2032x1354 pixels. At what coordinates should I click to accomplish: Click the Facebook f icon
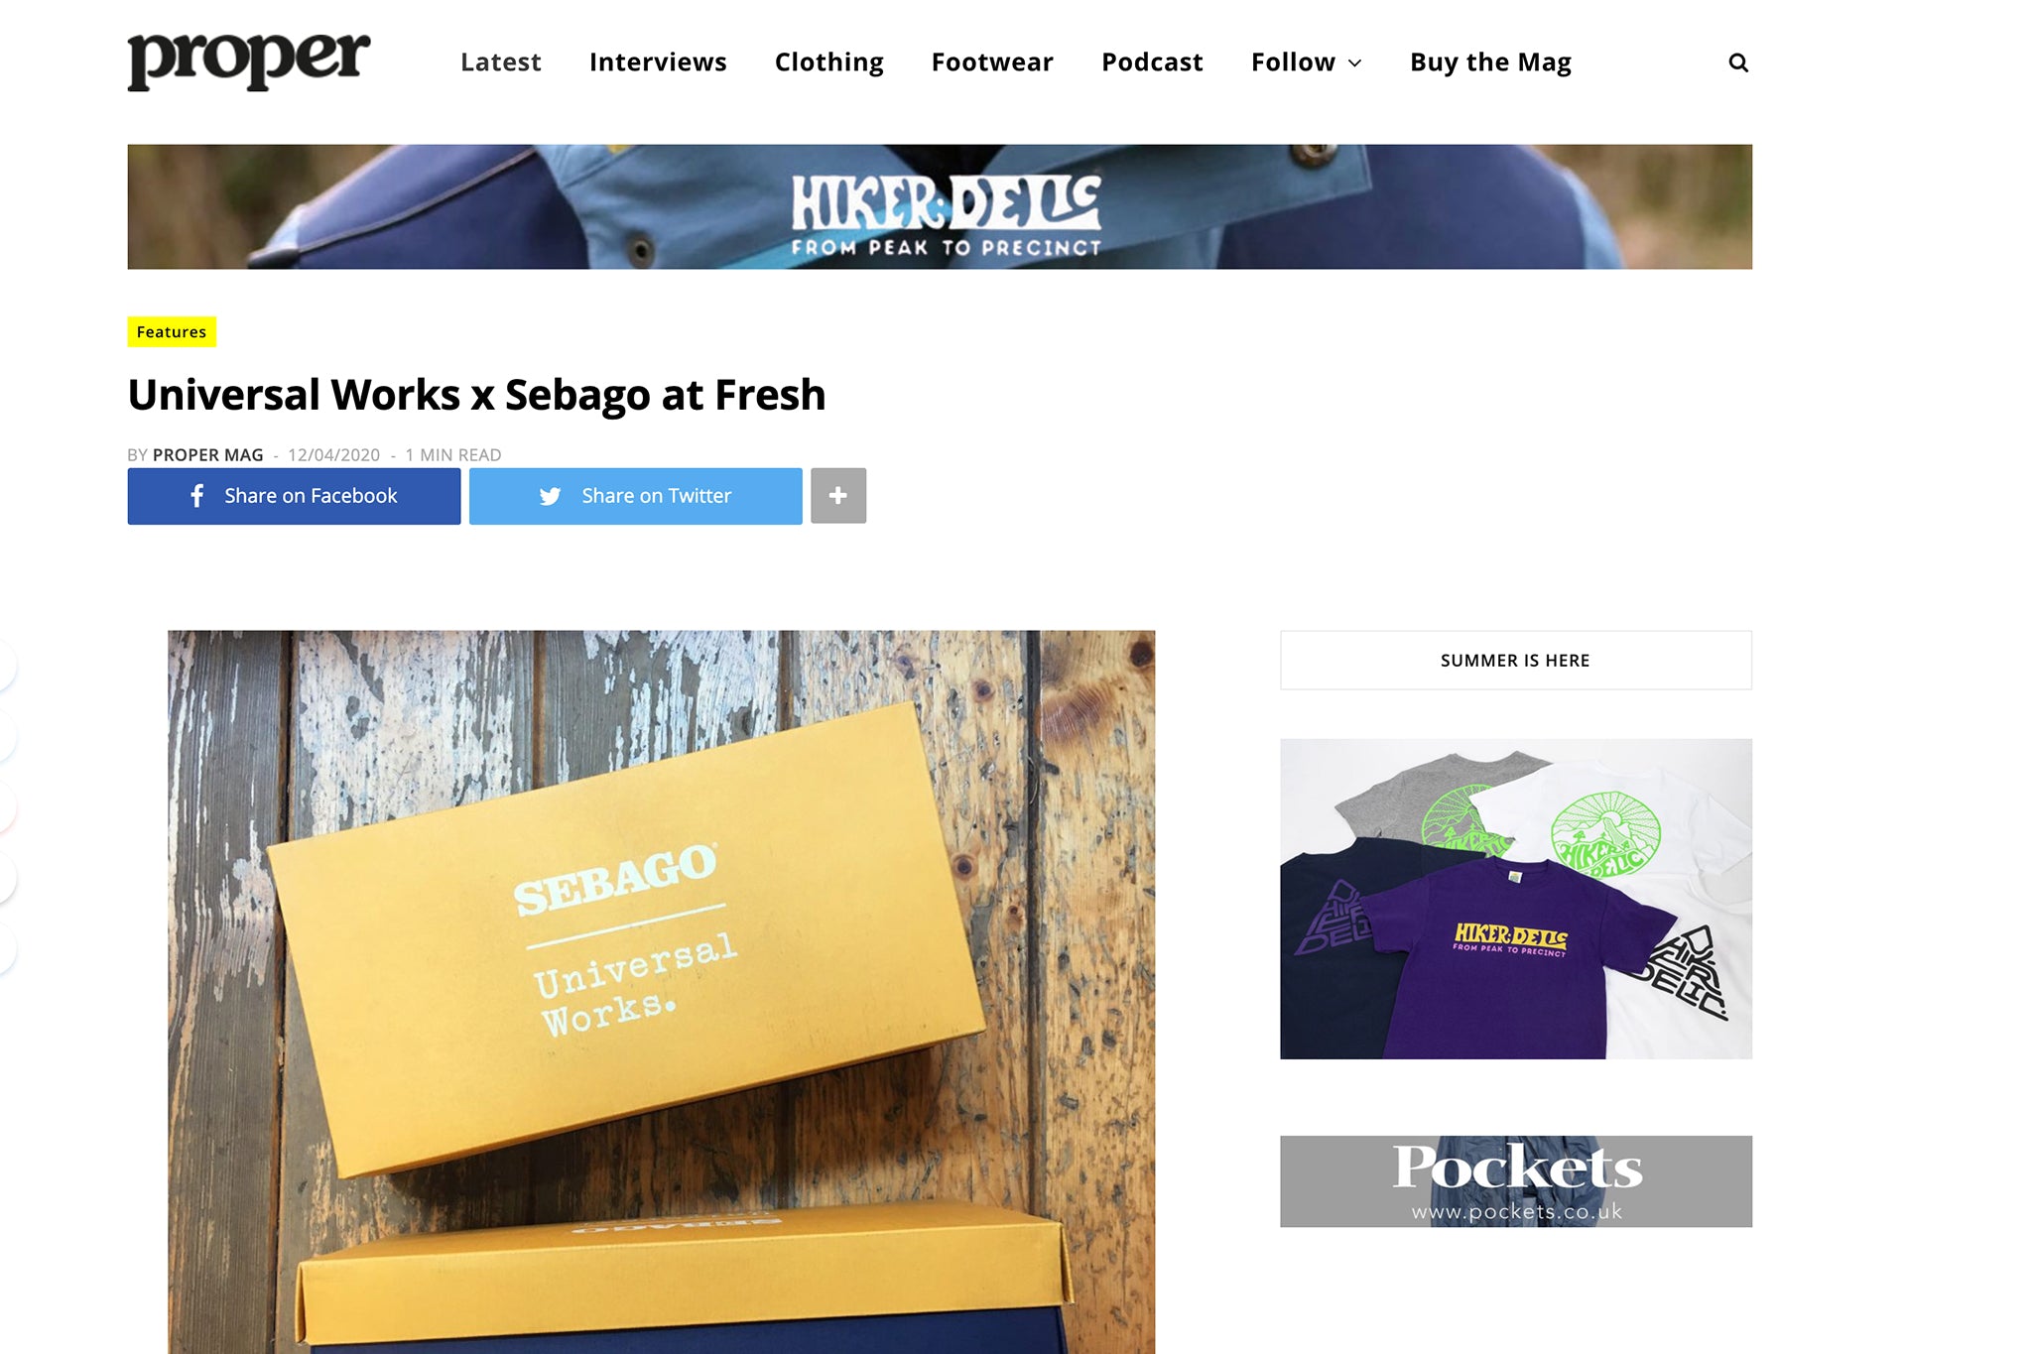coord(197,496)
